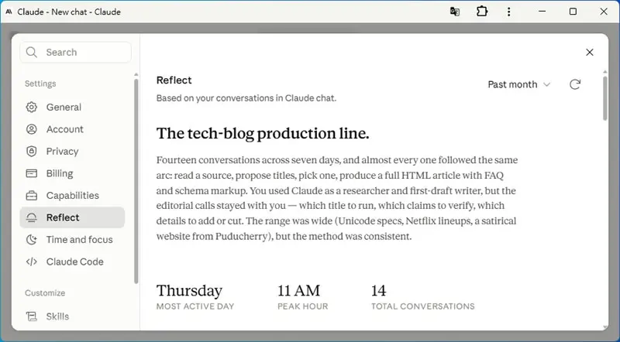620x342 pixels.
Task: Click the Past month chevron arrow
Action: click(x=547, y=84)
